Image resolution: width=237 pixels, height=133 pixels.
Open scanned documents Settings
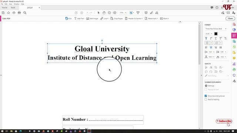click(210, 86)
